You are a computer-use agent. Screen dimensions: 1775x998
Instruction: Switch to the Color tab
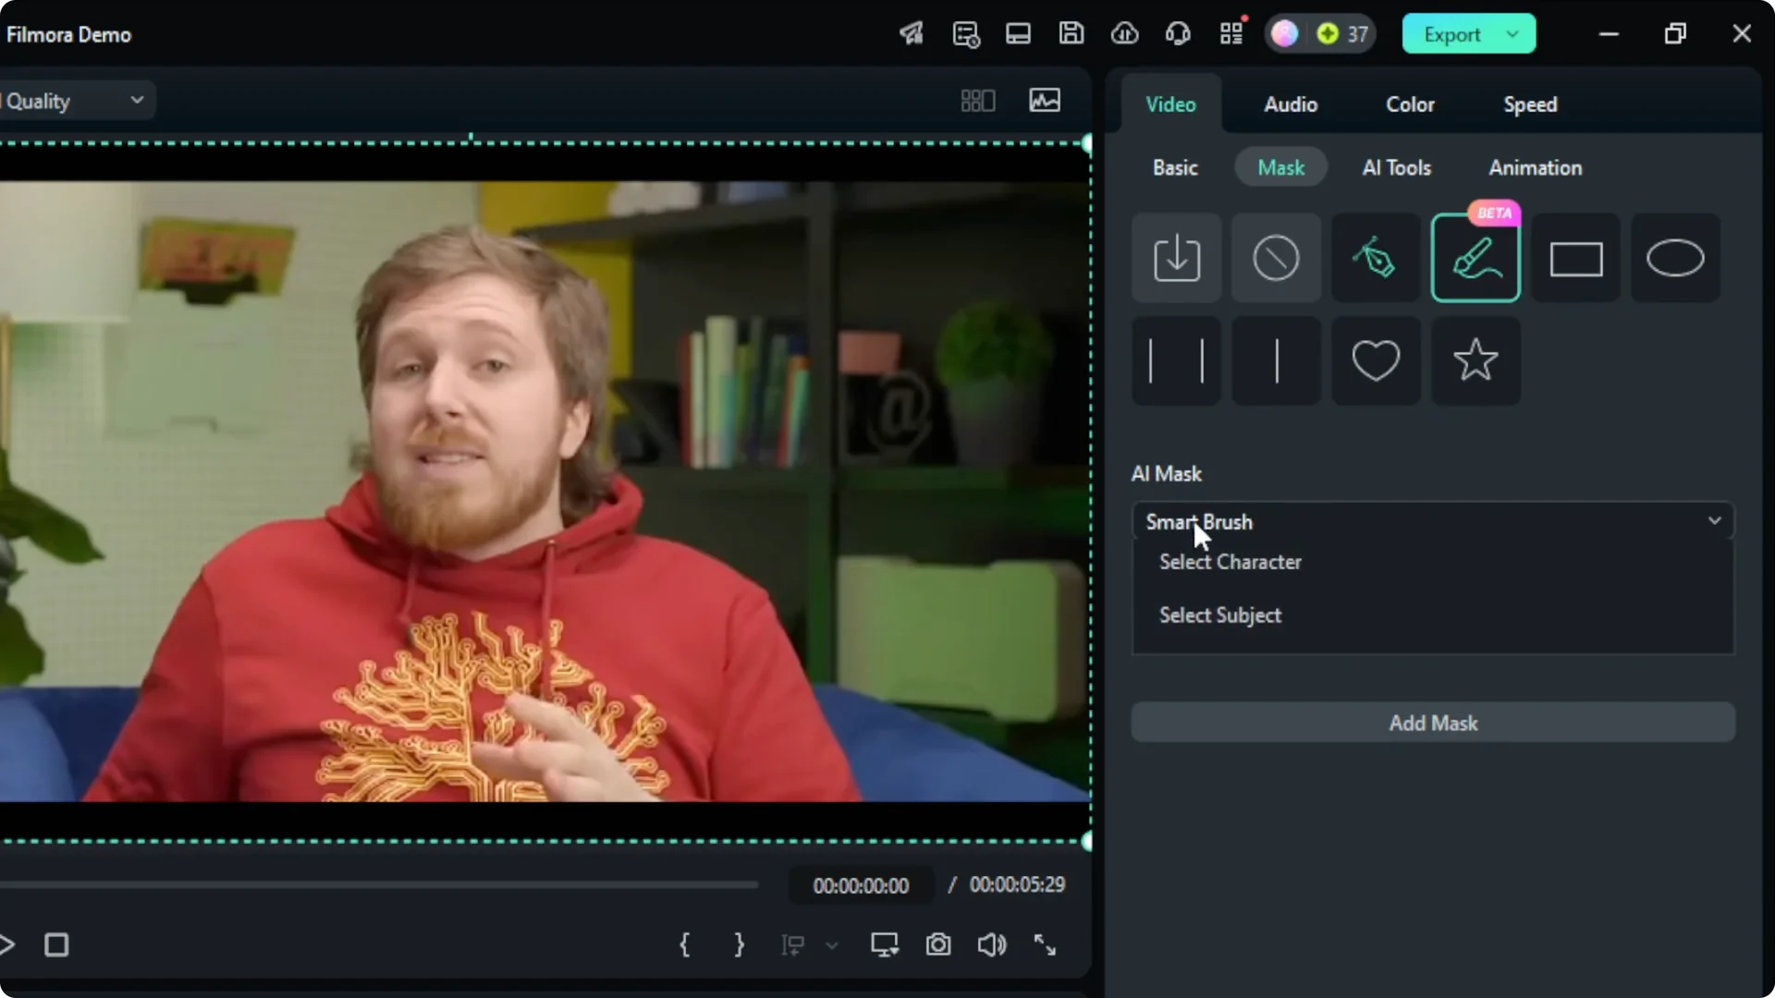pos(1409,104)
